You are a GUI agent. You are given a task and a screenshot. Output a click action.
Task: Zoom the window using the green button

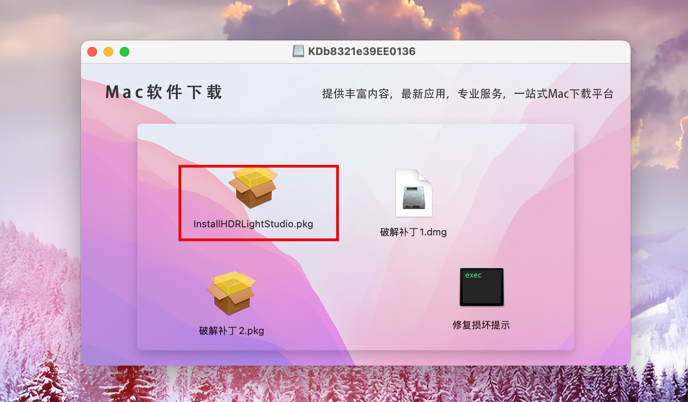[125, 52]
